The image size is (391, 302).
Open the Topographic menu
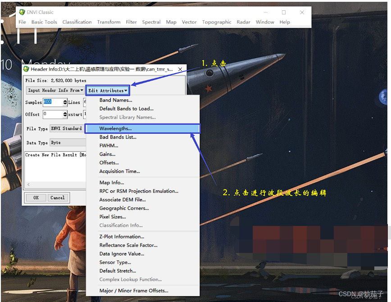(x=217, y=22)
